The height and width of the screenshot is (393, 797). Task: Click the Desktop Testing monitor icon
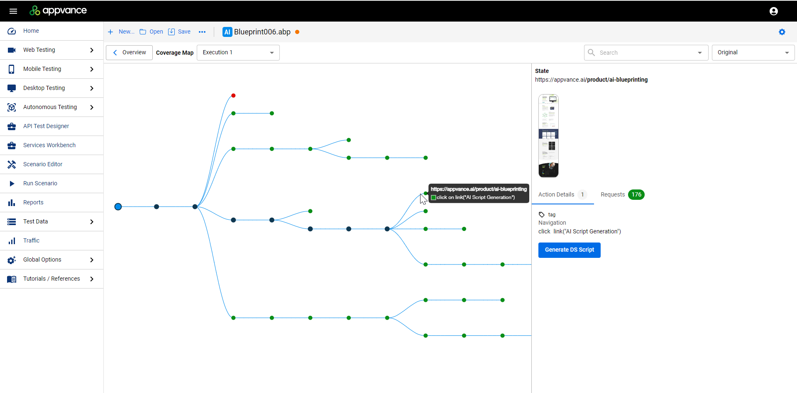(12, 88)
